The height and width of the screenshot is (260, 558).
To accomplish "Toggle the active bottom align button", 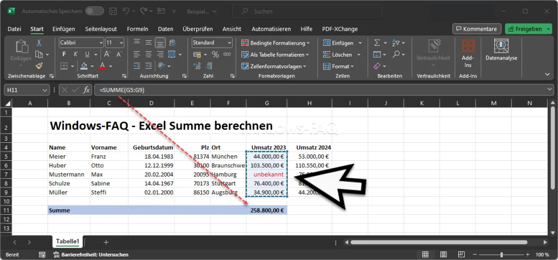I will point(160,43).
